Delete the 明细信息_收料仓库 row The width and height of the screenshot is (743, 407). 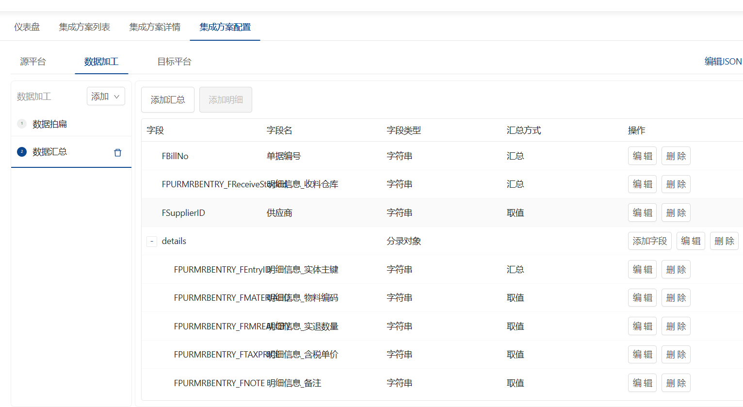pos(676,184)
